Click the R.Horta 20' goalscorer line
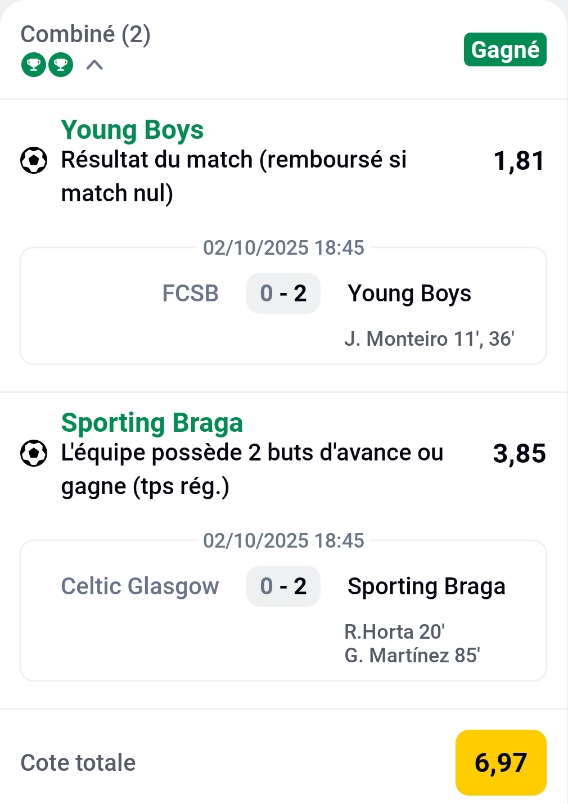This screenshot has height=804, width=568. click(x=394, y=632)
